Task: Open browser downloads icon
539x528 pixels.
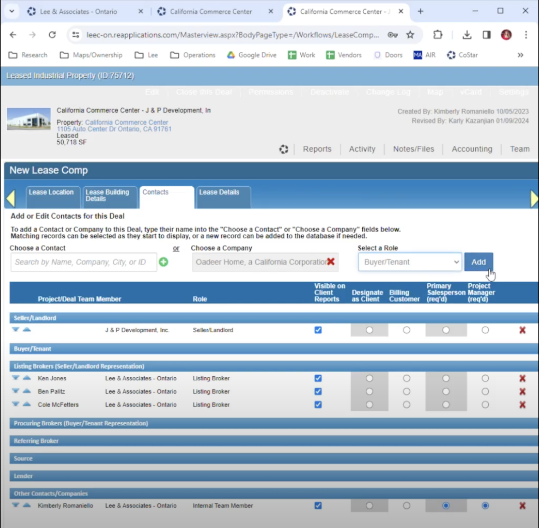Action: (467, 35)
